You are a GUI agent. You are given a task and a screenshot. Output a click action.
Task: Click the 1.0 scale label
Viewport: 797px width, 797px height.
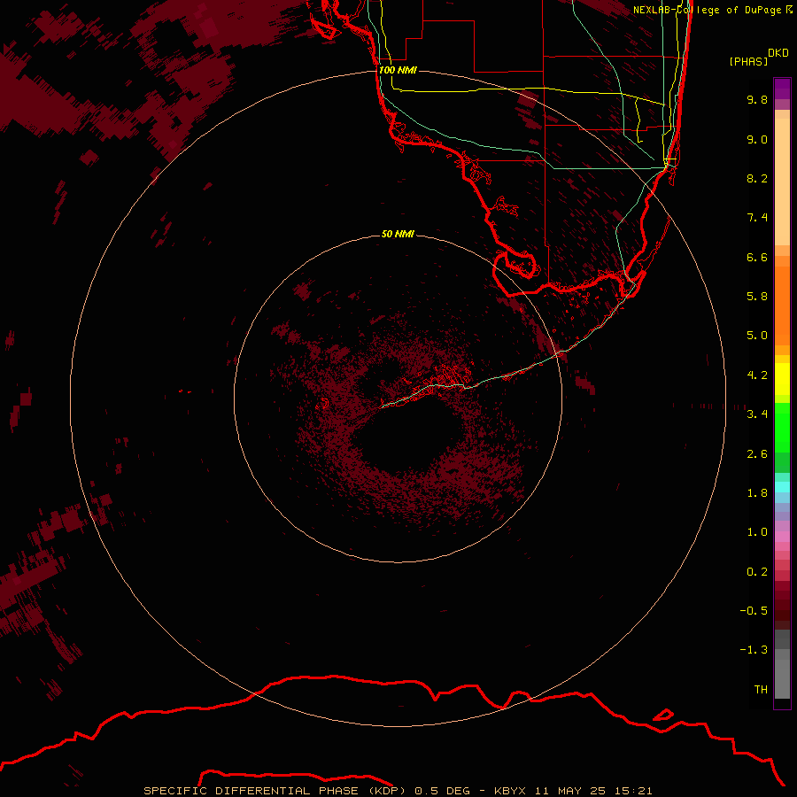[757, 532]
